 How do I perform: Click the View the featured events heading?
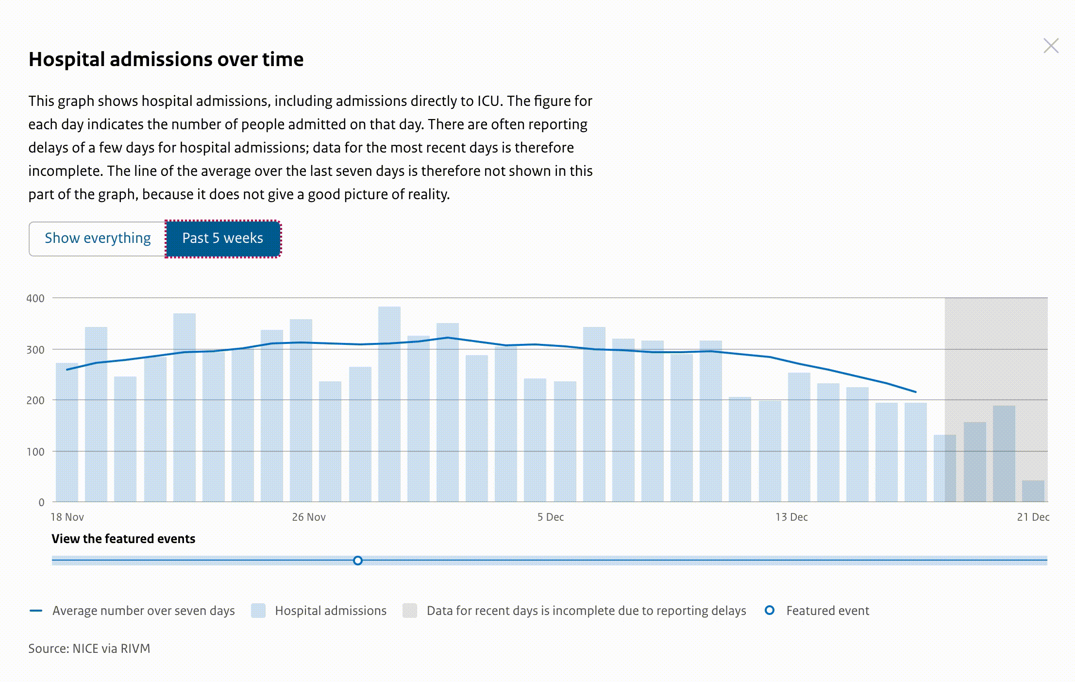point(123,539)
